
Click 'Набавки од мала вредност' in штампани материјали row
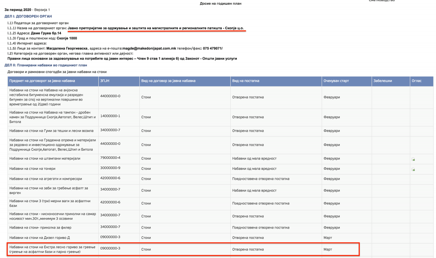pos(254,158)
